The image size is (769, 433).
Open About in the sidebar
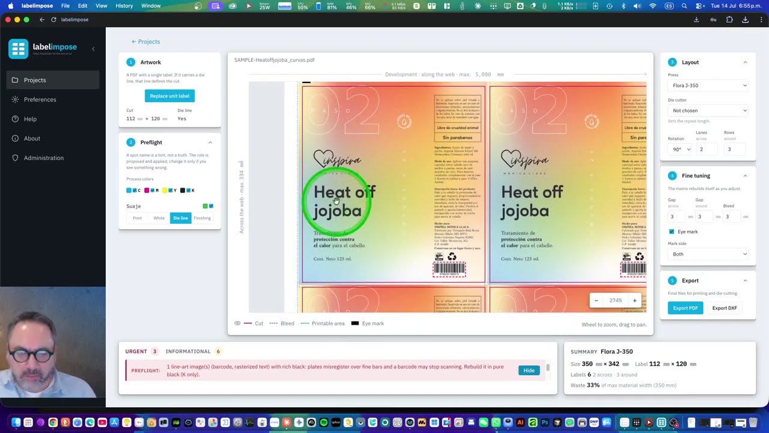[x=53, y=138]
